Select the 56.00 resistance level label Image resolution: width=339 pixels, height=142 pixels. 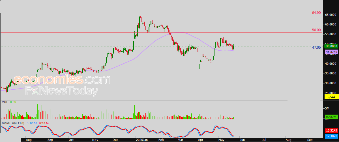point(317,30)
